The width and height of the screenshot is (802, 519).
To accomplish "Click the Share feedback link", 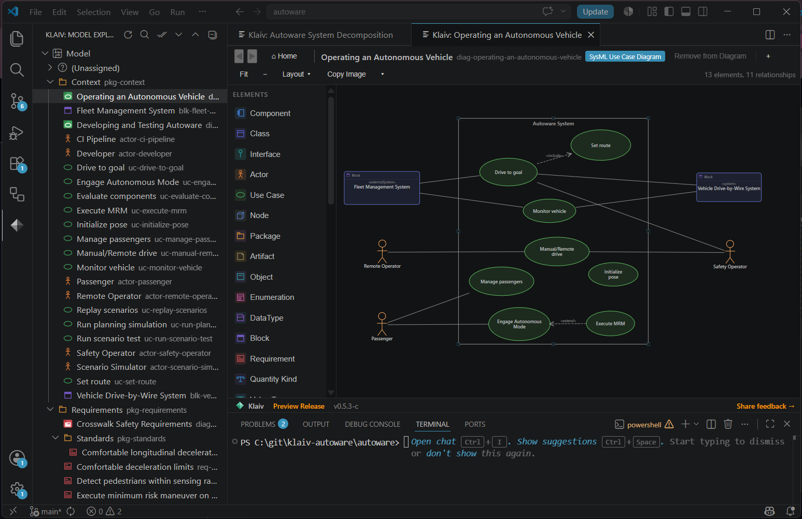I will click(x=765, y=406).
